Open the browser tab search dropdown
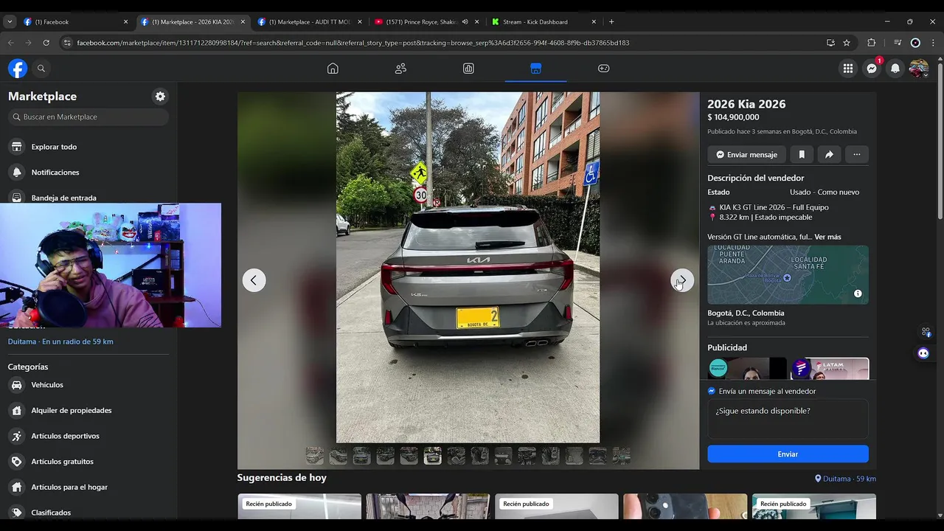 click(x=10, y=22)
